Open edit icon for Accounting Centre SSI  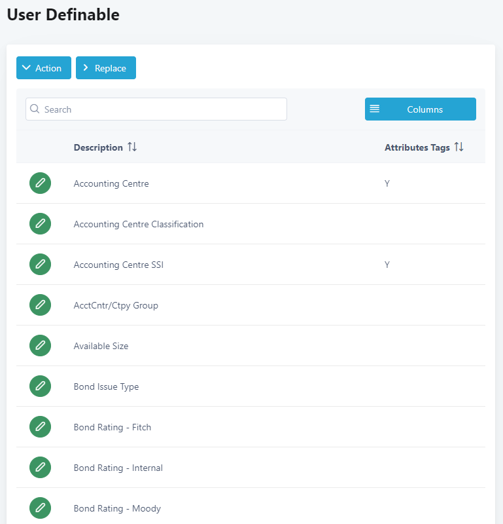pyautogui.click(x=40, y=265)
